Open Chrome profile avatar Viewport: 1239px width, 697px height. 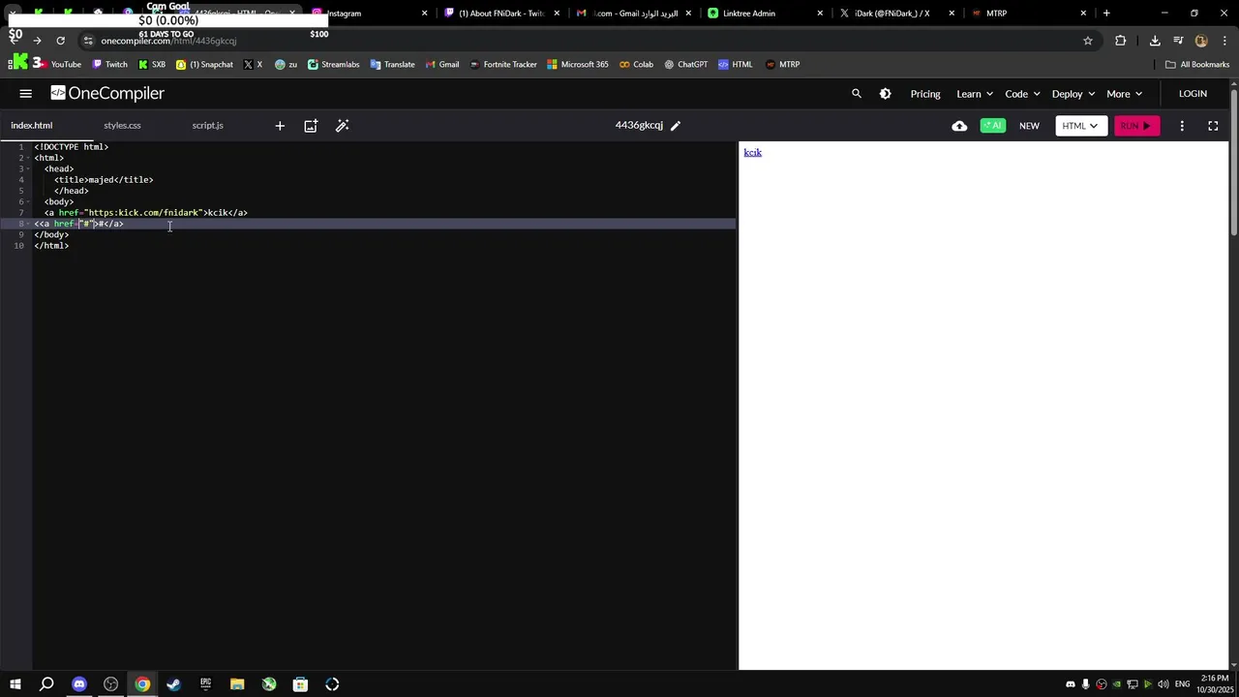click(x=1201, y=41)
